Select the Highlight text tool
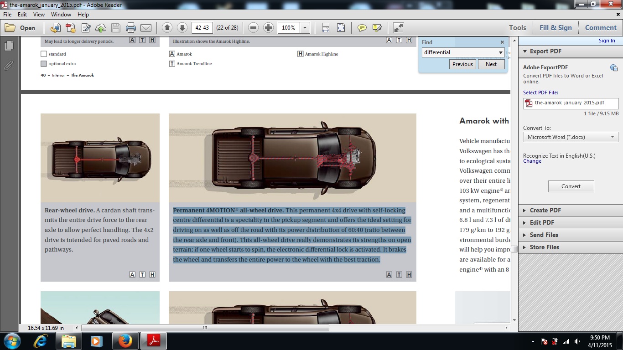Screen dimensions: 623x350 pos(377,28)
